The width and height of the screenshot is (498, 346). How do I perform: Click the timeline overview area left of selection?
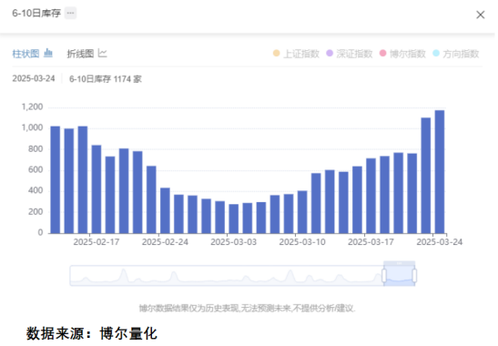pyautogui.click(x=226, y=276)
